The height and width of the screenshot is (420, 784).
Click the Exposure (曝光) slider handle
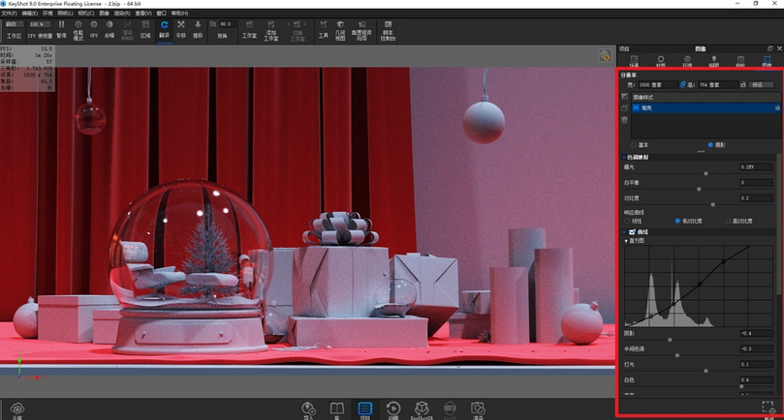pos(706,172)
